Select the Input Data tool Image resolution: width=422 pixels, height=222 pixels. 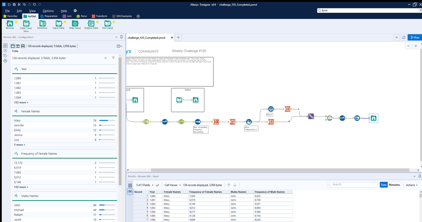[58, 24]
